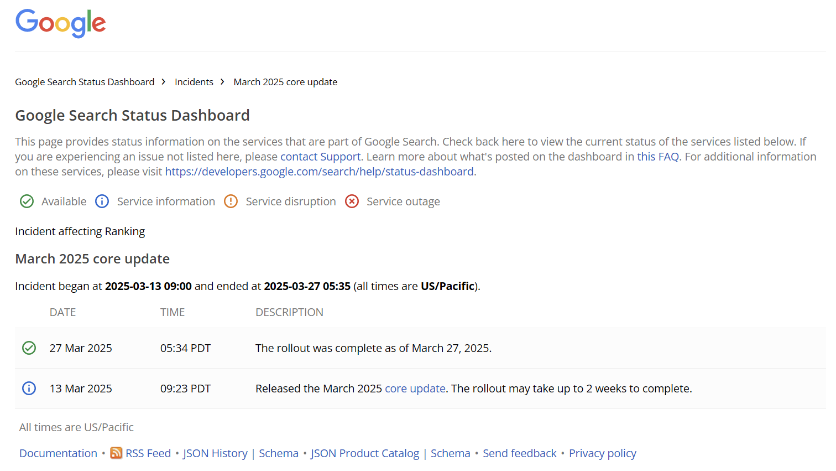This screenshot has height=471, width=836.
Task: Click blue info icon on 13 Mar row
Action: (29, 389)
